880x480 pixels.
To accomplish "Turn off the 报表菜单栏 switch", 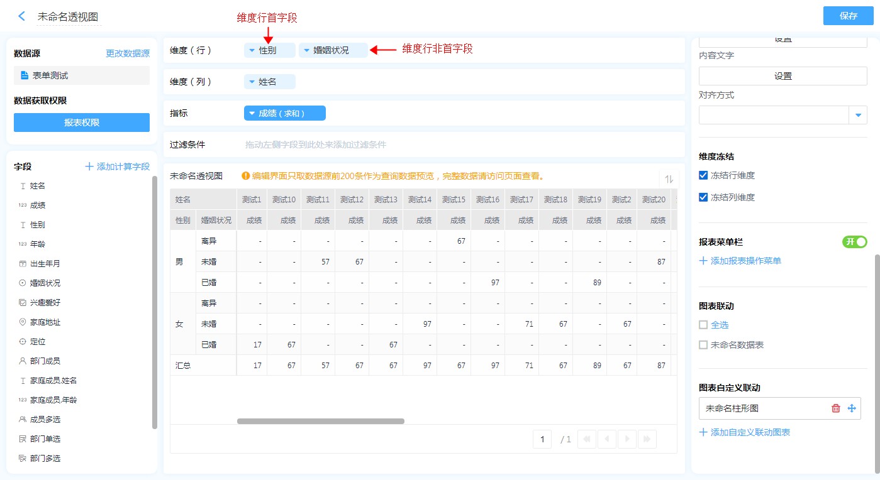I will 854,242.
